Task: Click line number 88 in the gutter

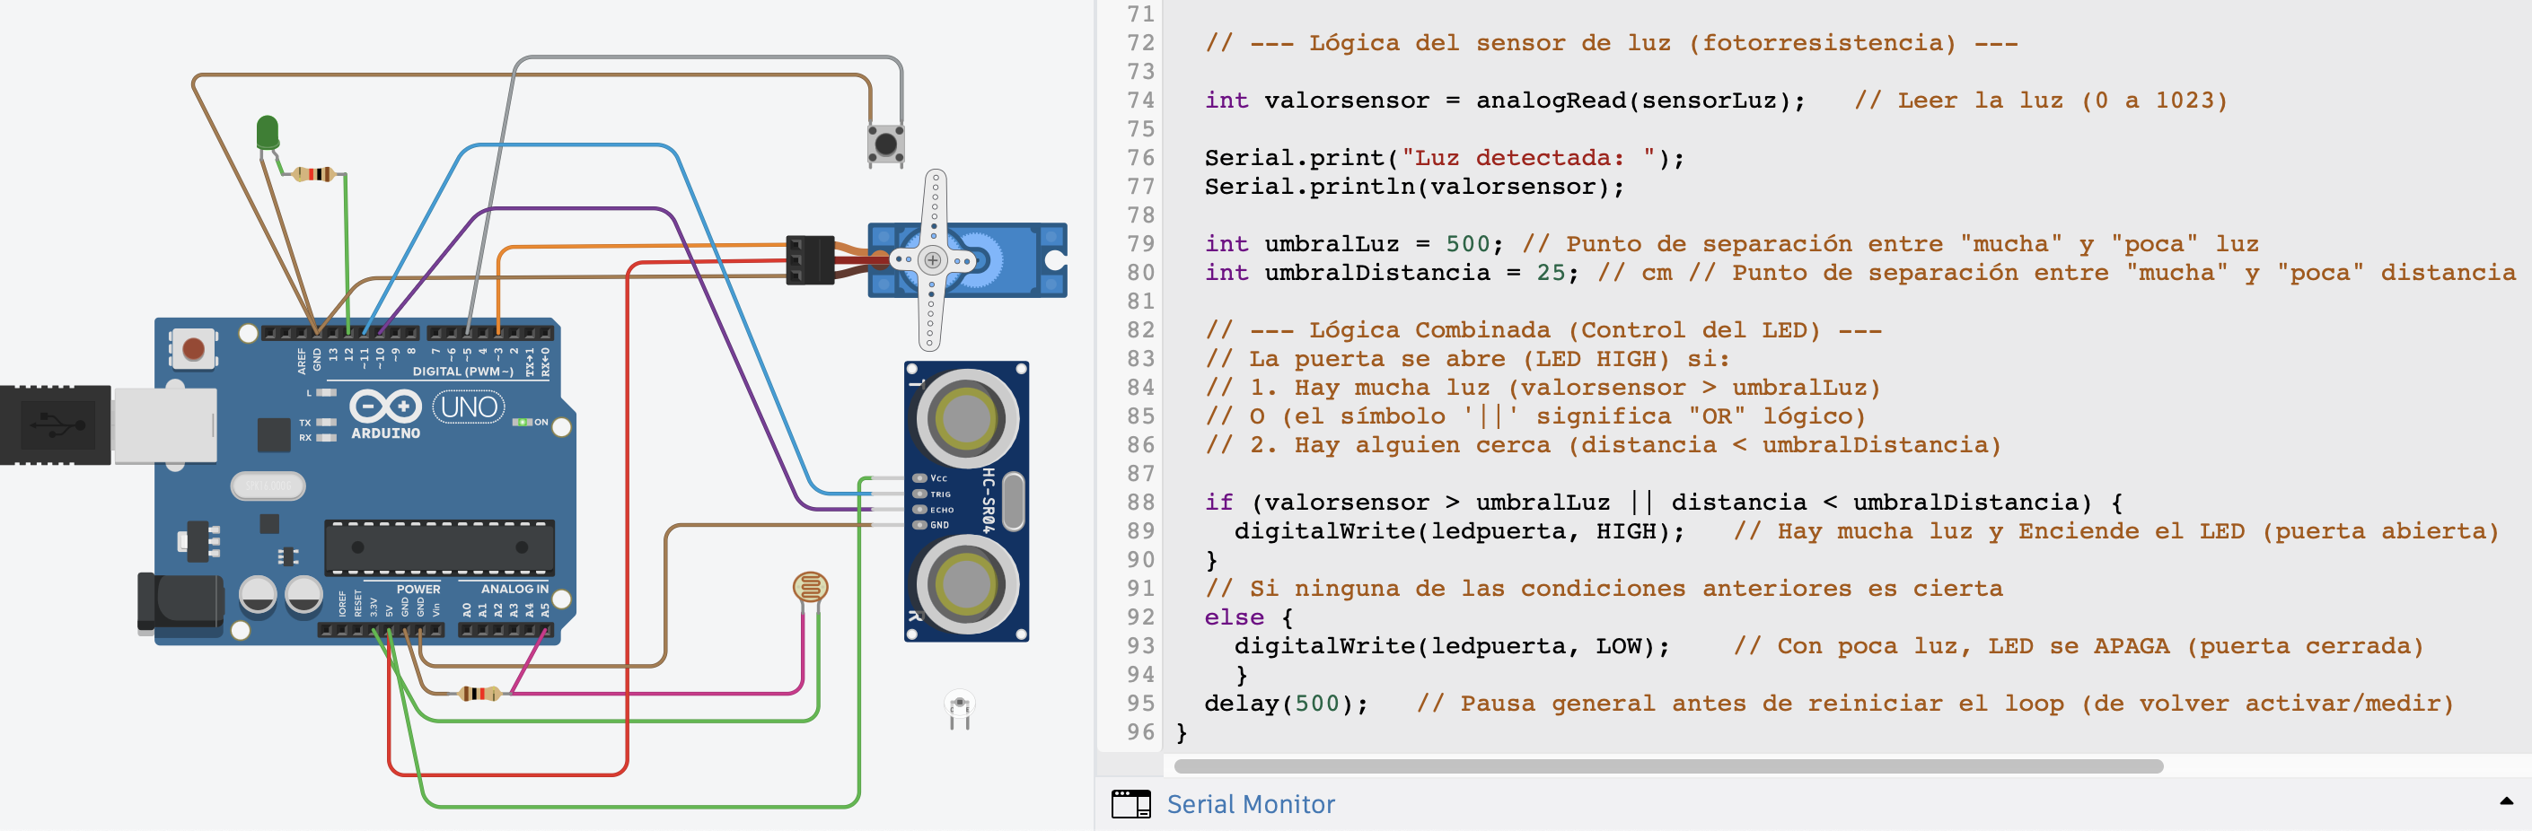Action: tap(1140, 502)
